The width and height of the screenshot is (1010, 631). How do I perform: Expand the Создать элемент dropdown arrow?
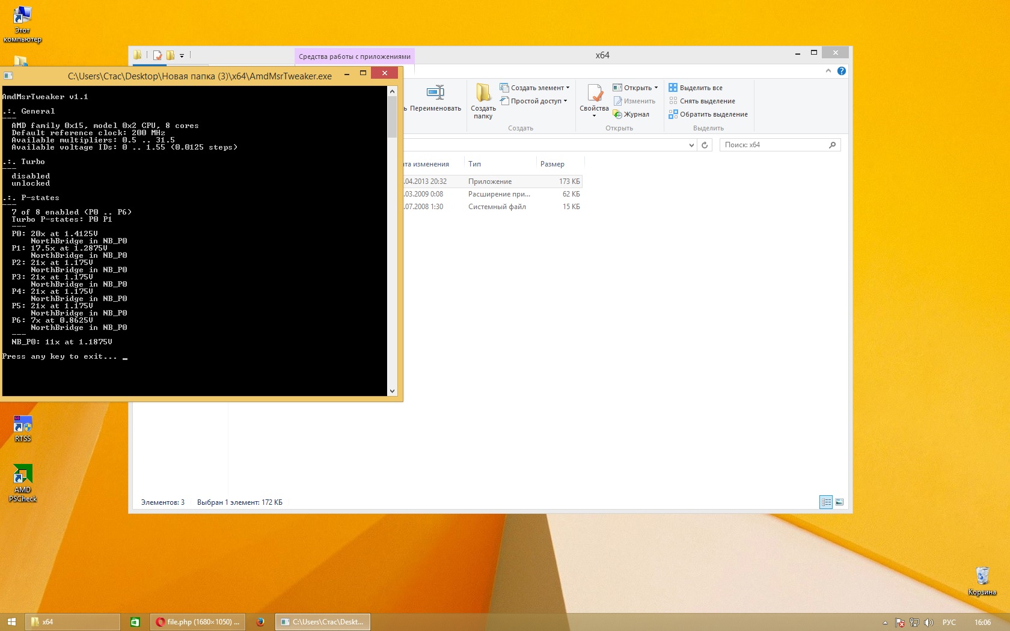point(568,88)
